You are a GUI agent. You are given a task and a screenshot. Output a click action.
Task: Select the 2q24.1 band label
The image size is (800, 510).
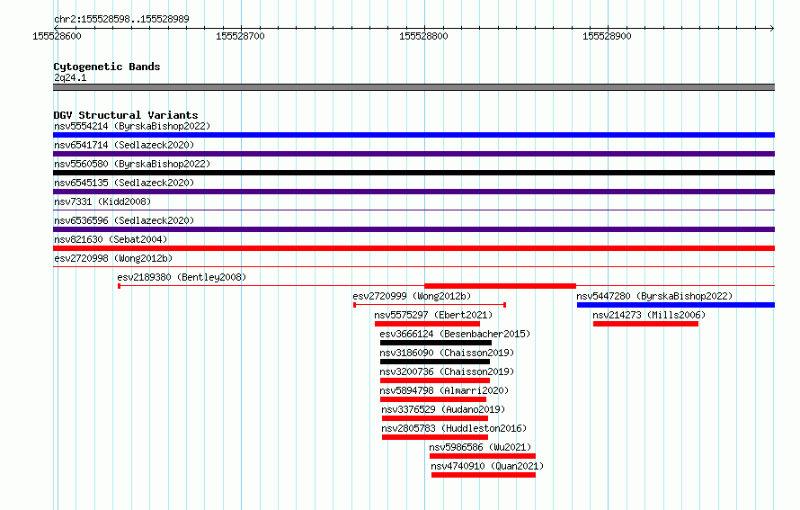pos(70,77)
